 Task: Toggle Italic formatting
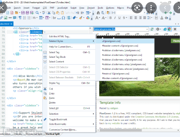coord(115,18)
